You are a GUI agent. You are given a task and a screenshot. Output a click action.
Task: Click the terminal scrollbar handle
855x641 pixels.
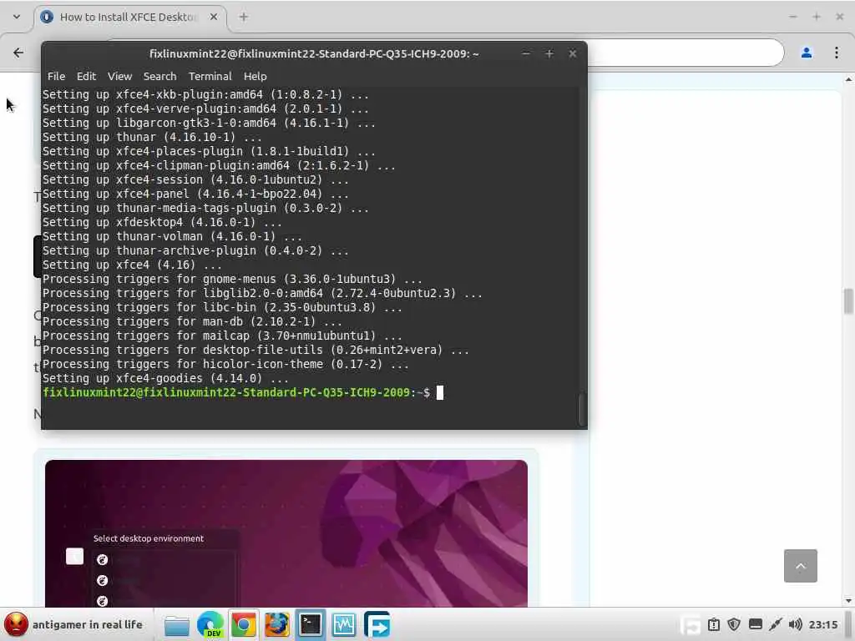[582, 409]
